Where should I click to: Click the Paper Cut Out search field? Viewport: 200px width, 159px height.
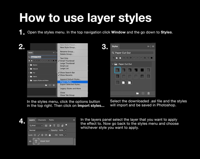(134, 53)
